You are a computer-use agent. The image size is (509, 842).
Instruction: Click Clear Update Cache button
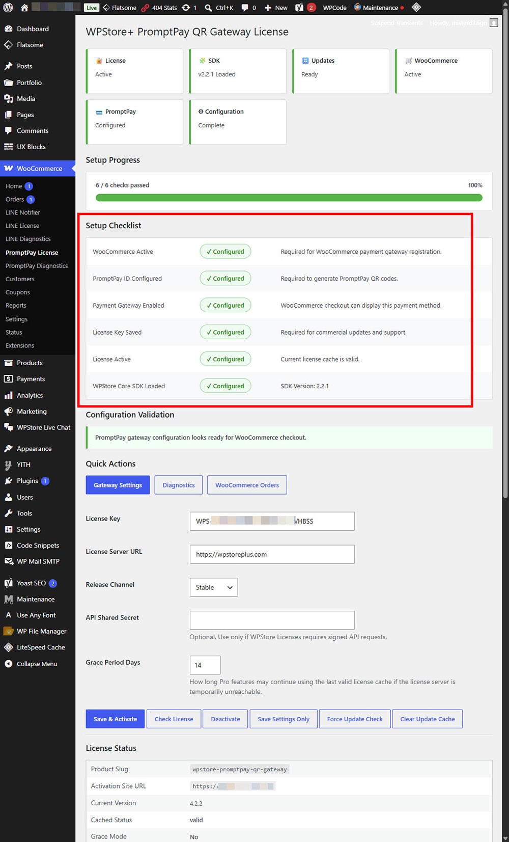tap(428, 719)
